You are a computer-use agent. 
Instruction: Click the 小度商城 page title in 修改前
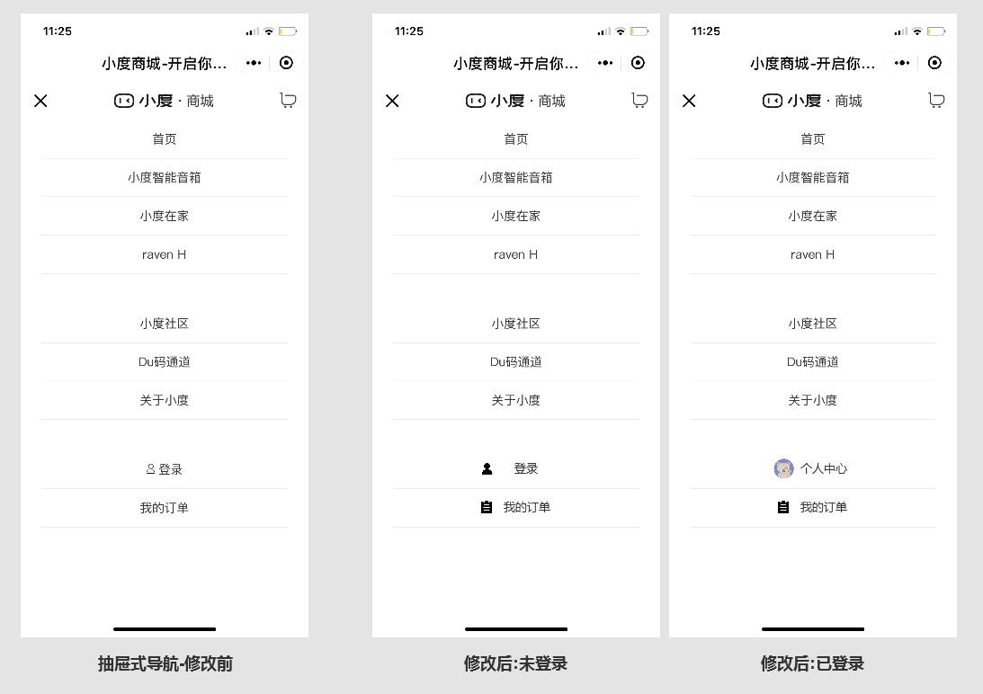pyautogui.click(x=165, y=63)
